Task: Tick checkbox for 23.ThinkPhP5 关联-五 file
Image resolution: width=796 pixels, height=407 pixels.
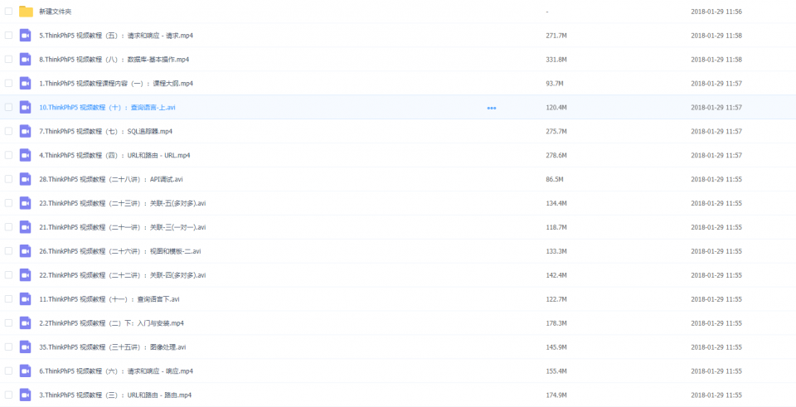Action: coord(8,203)
